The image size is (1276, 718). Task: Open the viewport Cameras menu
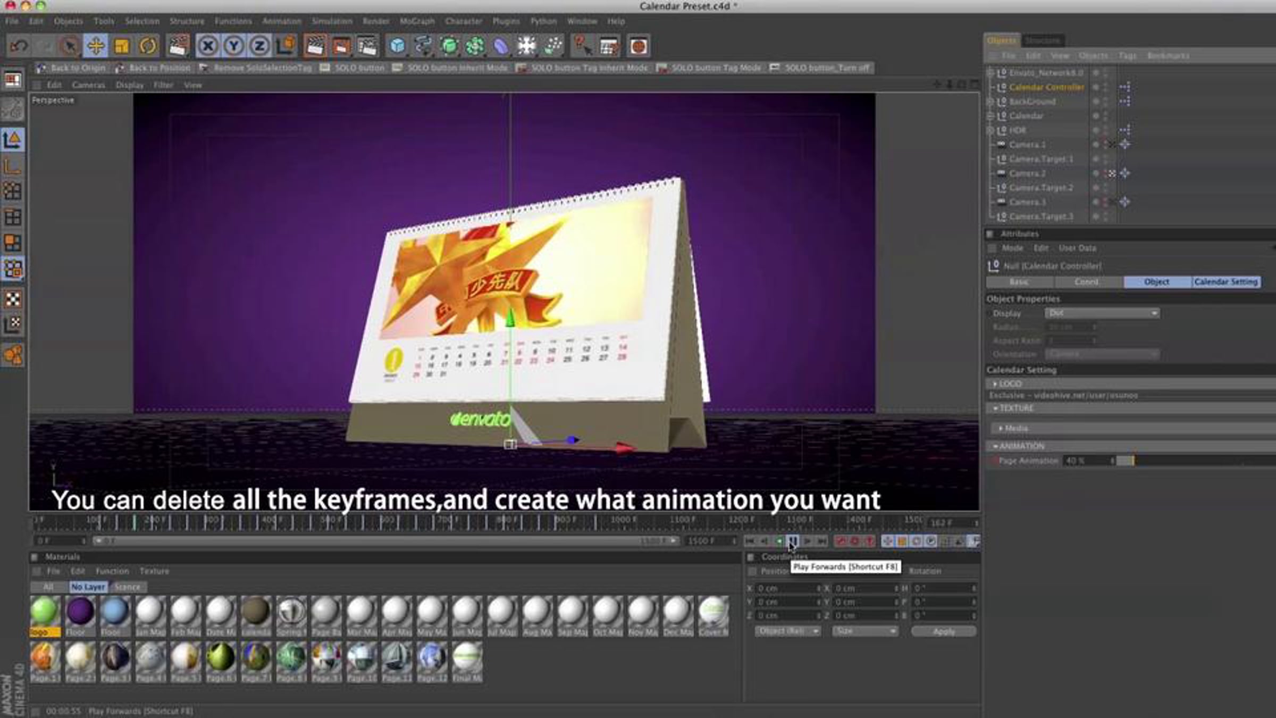(x=88, y=85)
